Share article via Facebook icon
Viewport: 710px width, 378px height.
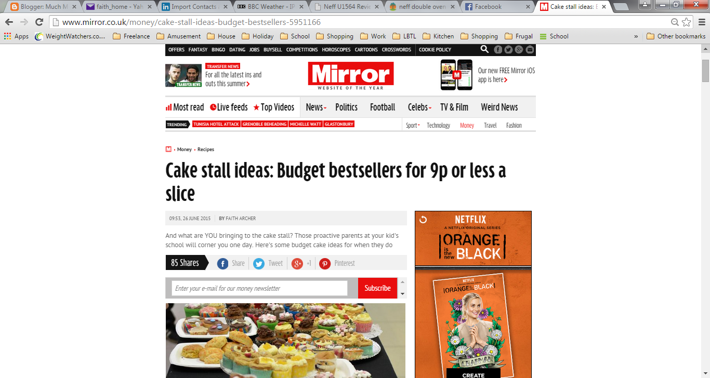point(222,264)
